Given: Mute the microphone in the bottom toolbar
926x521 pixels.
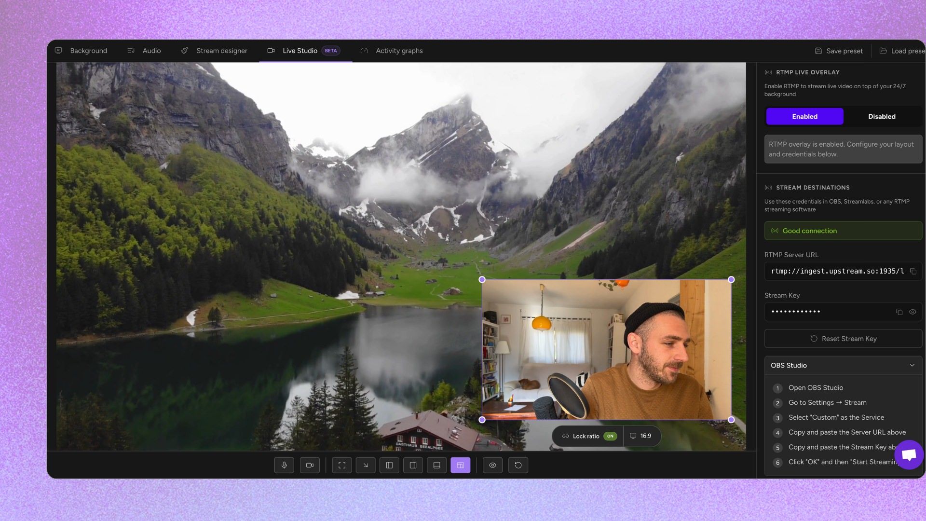Looking at the screenshot, I should (x=284, y=465).
